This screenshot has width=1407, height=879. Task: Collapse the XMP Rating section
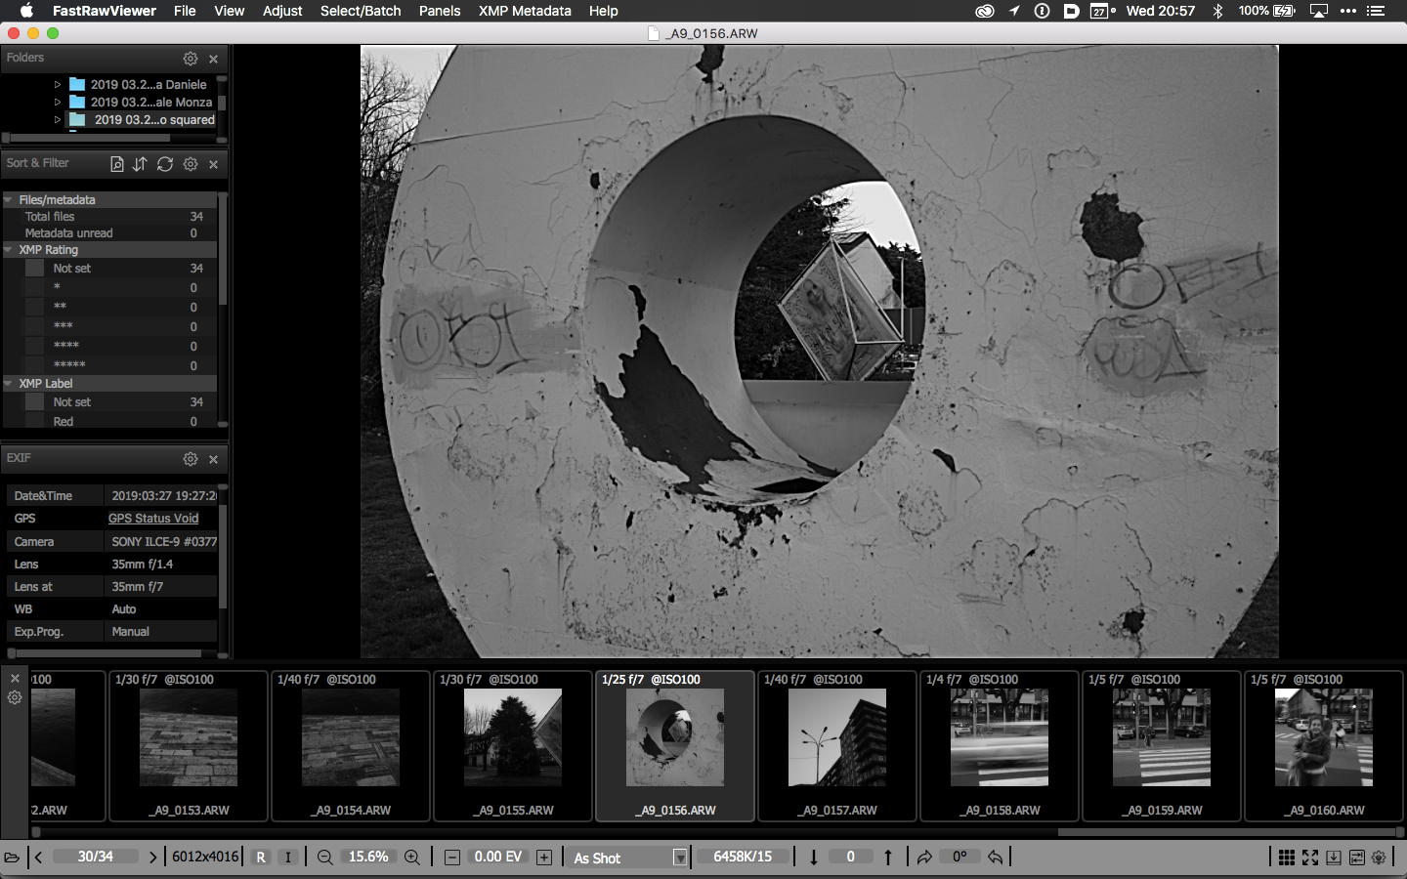point(9,250)
